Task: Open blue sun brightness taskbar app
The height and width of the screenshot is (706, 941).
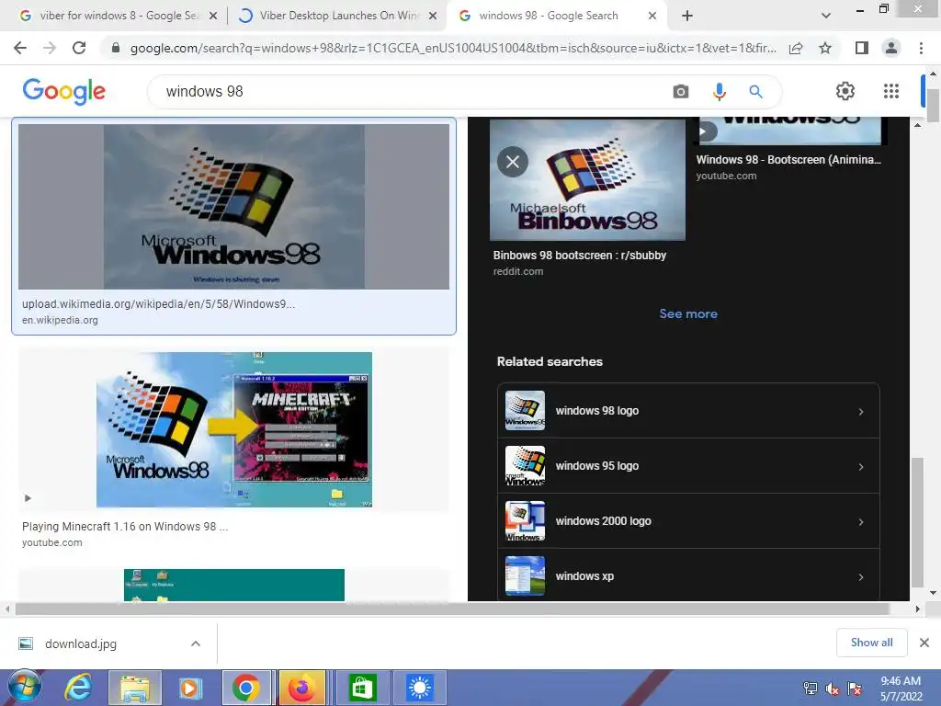Action: (x=419, y=688)
